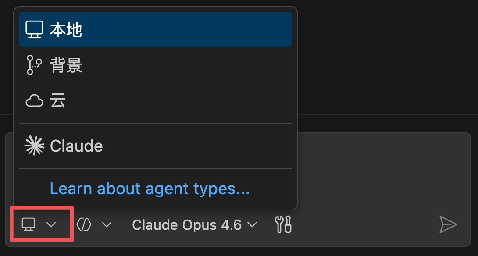Switch agent to 背景 mode

[66, 65]
